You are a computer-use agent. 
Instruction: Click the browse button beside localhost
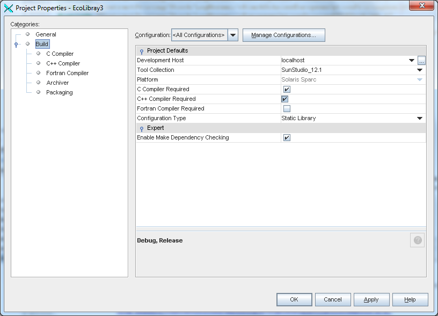(421, 61)
